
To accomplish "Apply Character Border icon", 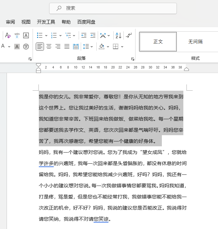I will click(26, 35).
